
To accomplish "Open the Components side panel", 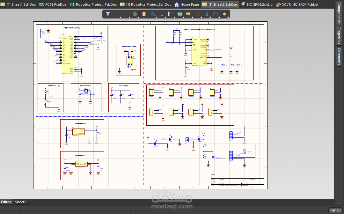I will [339, 13].
